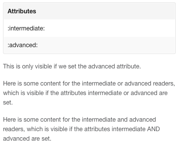
Task: Click 'which' starting 'which is visible if the attributes'
Action: coord(11,93)
